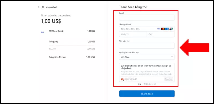Screen dimensions: 214x104
Task: Focus the CVC security code field
Action: (x=161, y=34)
